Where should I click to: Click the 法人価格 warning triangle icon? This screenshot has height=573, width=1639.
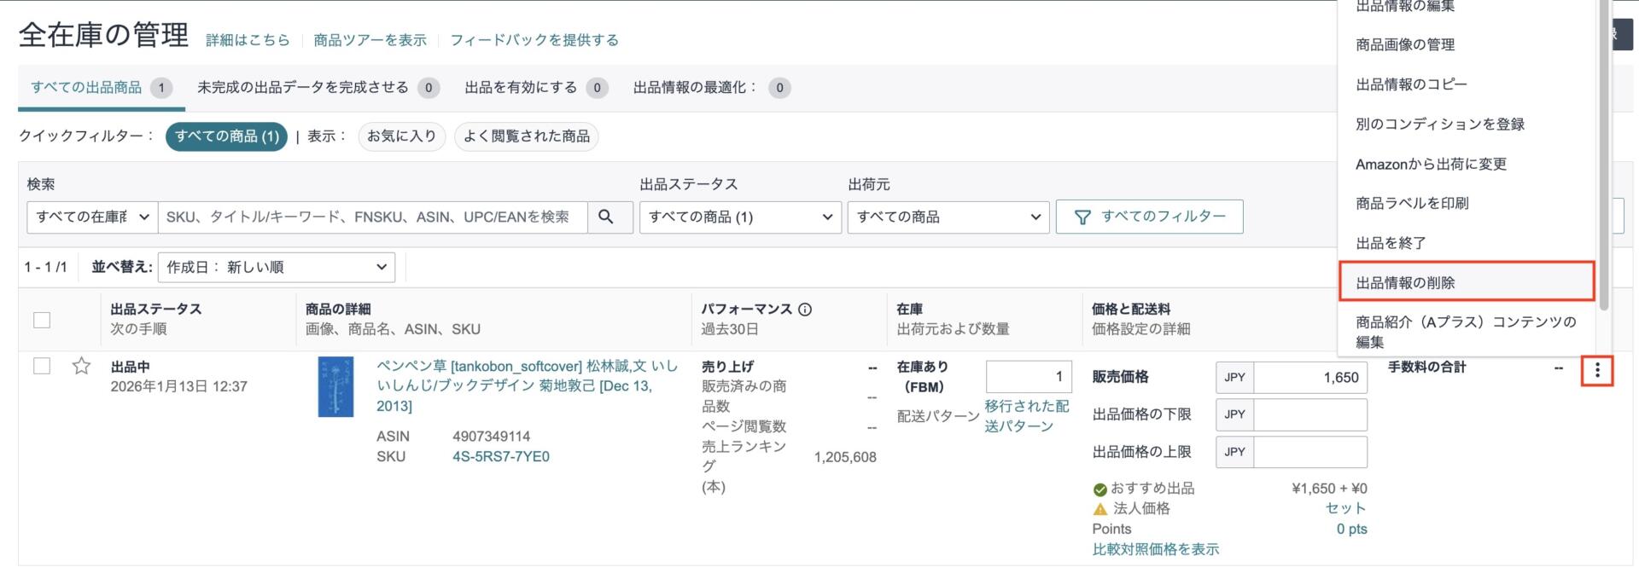pyautogui.click(x=1100, y=509)
